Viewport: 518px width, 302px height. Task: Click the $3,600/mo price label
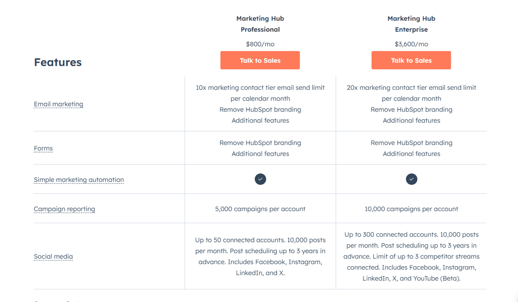pos(411,44)
